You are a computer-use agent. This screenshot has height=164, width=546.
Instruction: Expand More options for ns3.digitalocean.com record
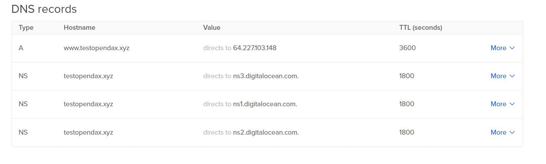pos(502,76)
